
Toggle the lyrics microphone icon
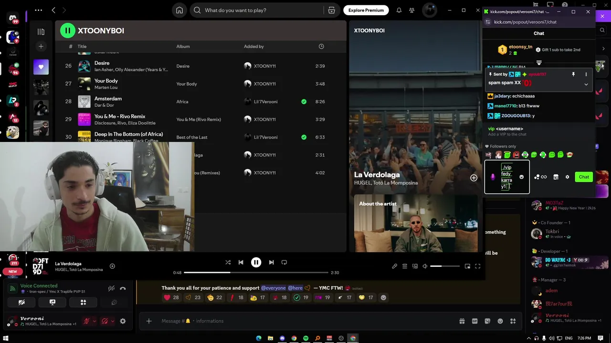(x=394, y=266)
